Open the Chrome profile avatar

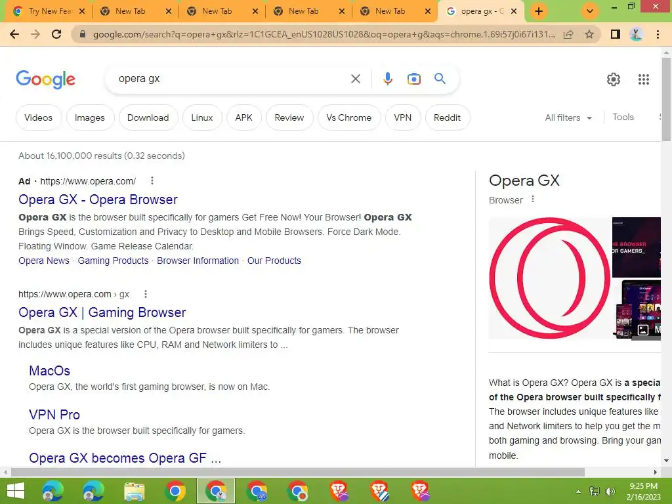point(637,34)
